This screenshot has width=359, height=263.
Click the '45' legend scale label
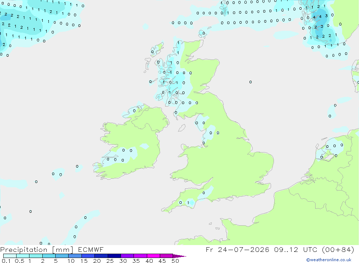[x=162, y=261]
